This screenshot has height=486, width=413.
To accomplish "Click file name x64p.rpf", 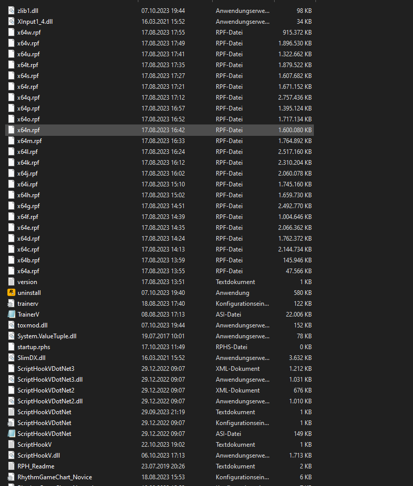I will pyautogui.click(x=28, y=108).
